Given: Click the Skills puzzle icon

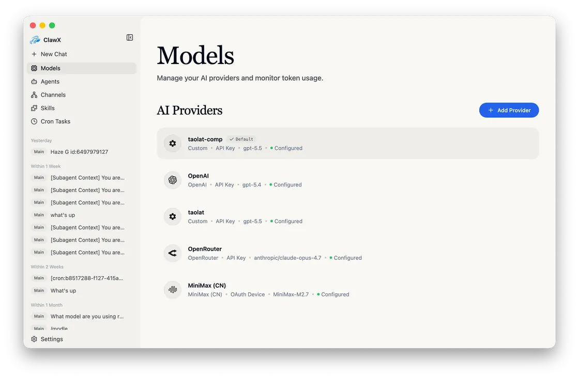Looking at the screenshot, I should (x=34, y=108).
